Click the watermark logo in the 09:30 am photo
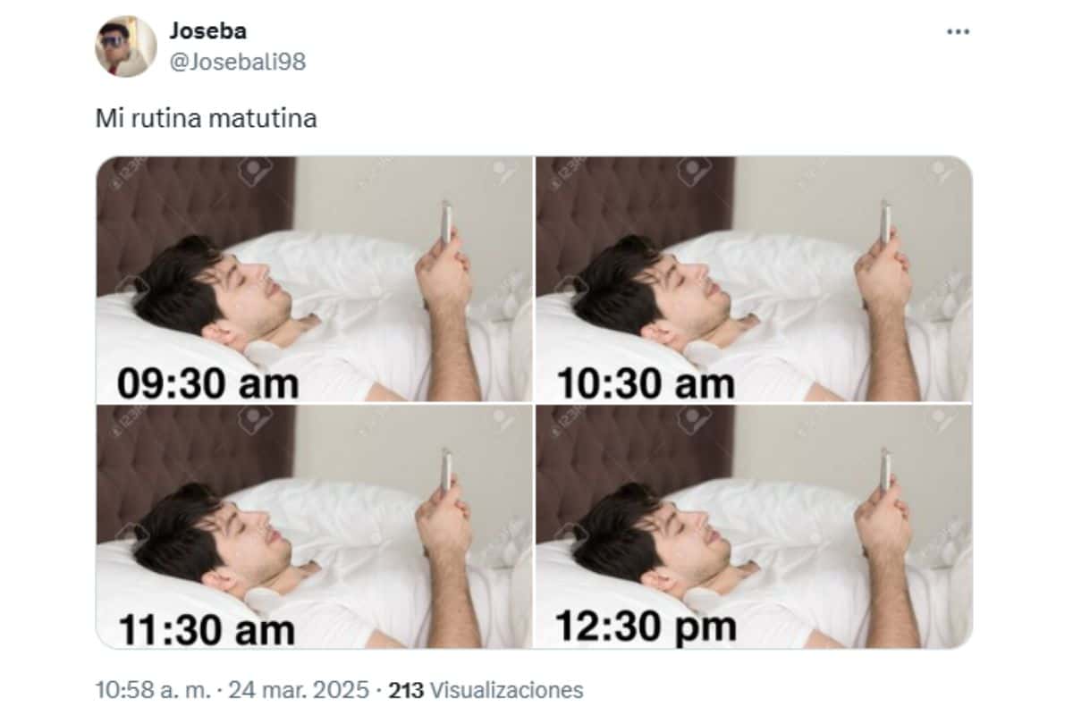 point(255,171)
